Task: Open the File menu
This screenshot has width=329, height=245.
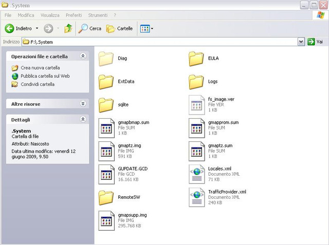Action: point(8,15)
